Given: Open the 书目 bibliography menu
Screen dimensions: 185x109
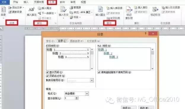Looking at the screenshot, I should pos(75,17).
